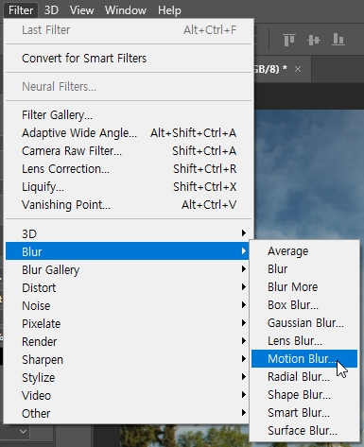
Task: Open Smart Blur... dialog
Action: (304, 413)
